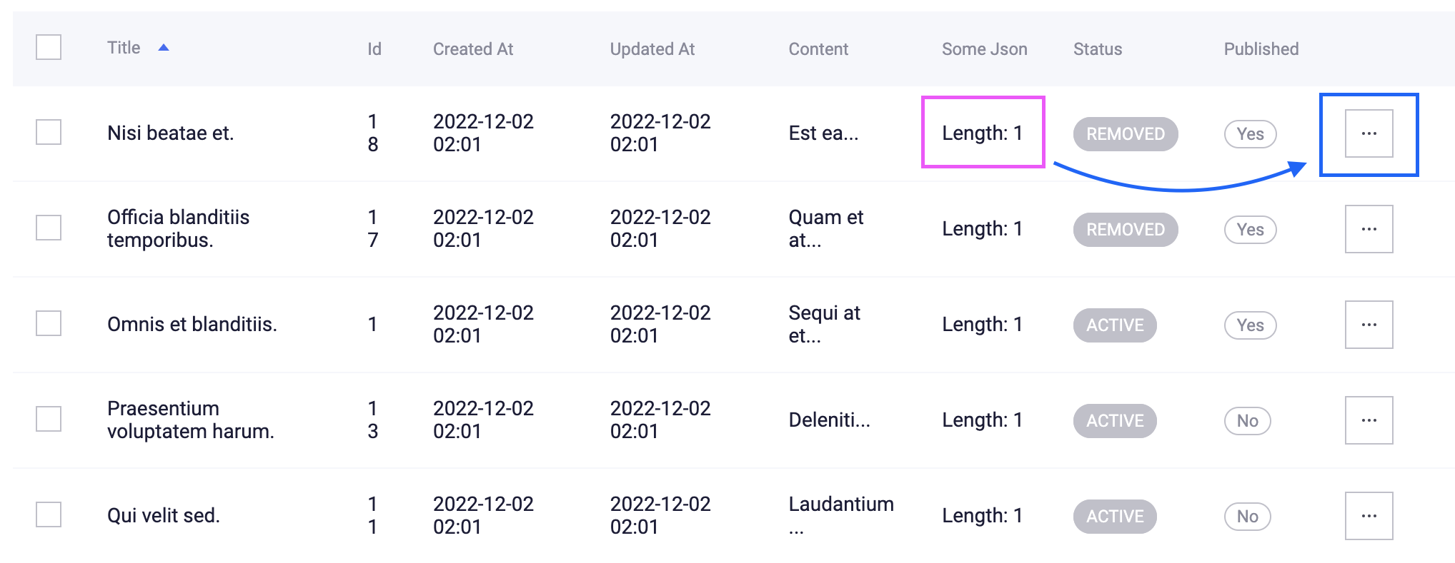
Task: Click the "Yes" published badge for "Omnis et blanditiis."
Action: click(1249, 325)
